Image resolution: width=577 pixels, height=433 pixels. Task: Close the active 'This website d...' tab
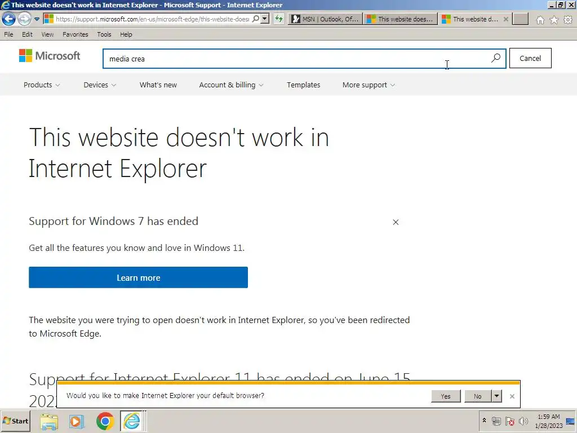506,19
